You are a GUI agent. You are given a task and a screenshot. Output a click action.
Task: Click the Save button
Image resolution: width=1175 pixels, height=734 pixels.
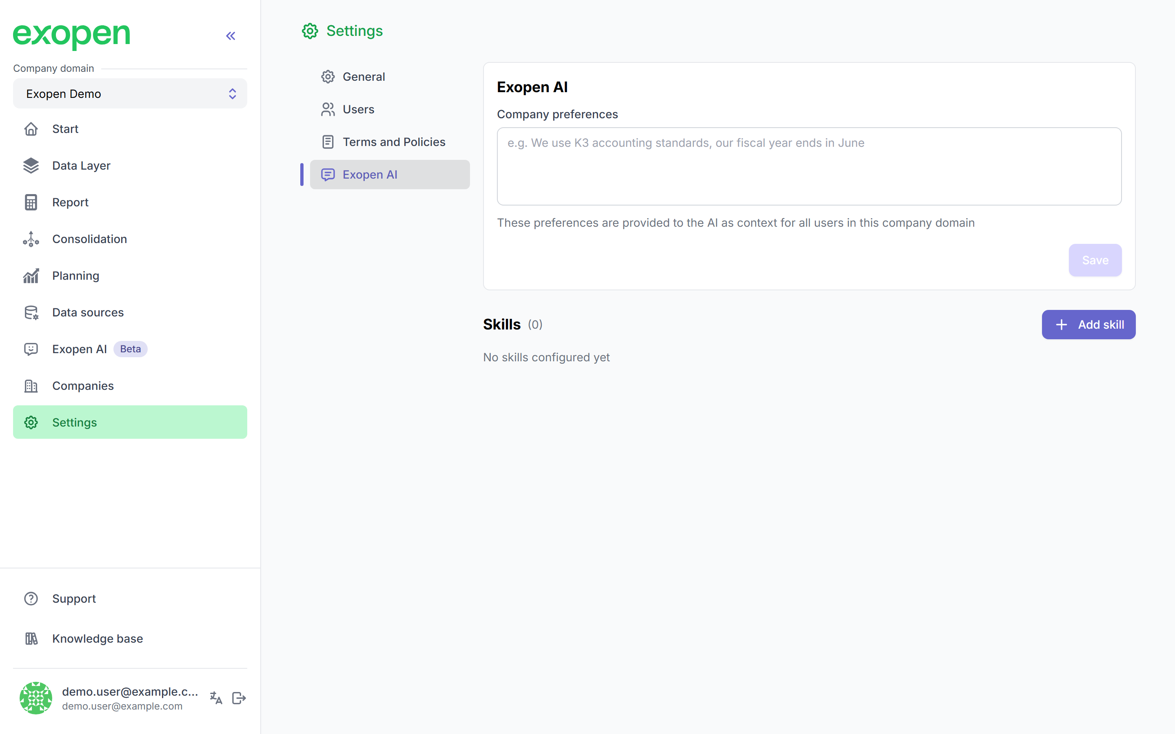coord(1095,260)
